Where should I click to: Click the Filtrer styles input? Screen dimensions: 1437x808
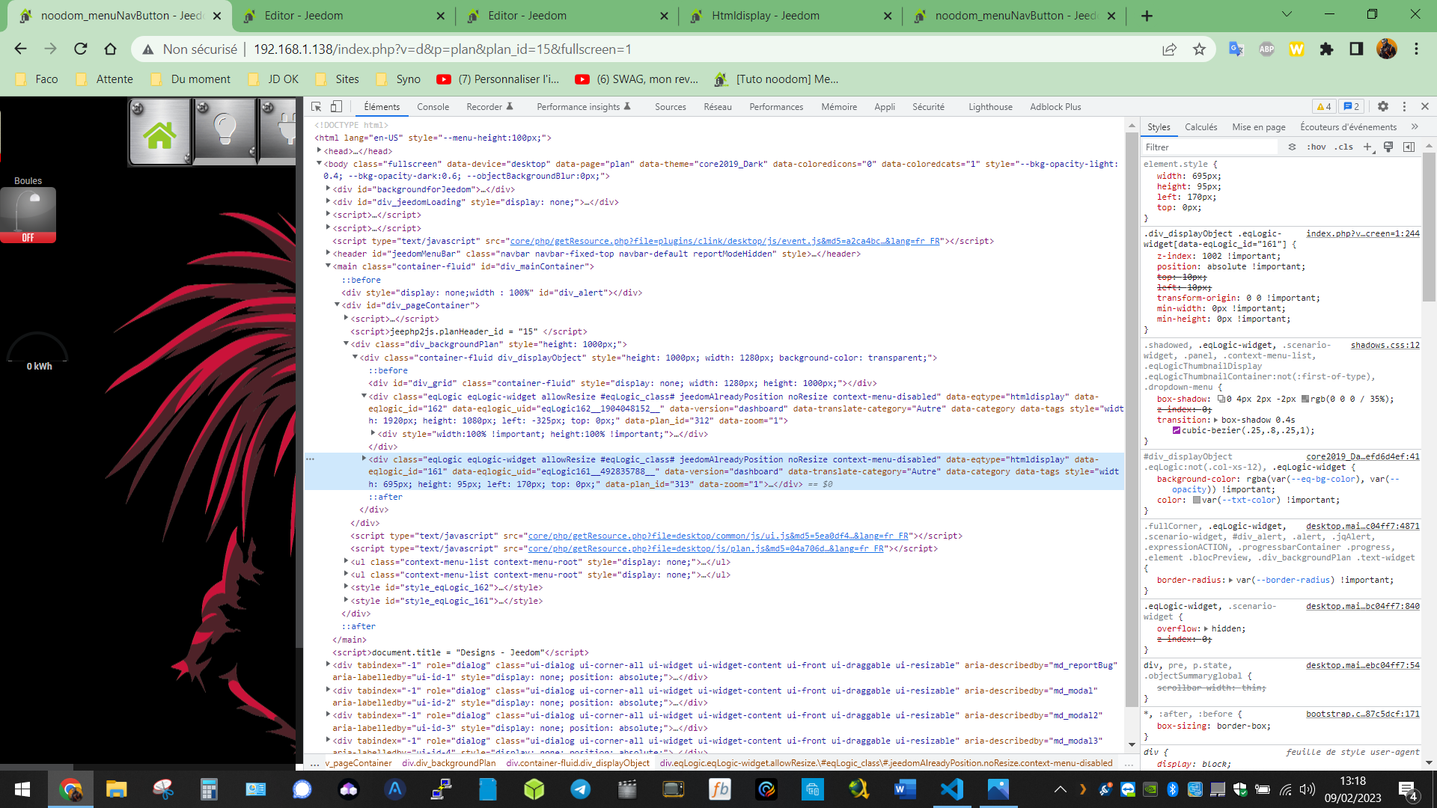[1209, 147]
